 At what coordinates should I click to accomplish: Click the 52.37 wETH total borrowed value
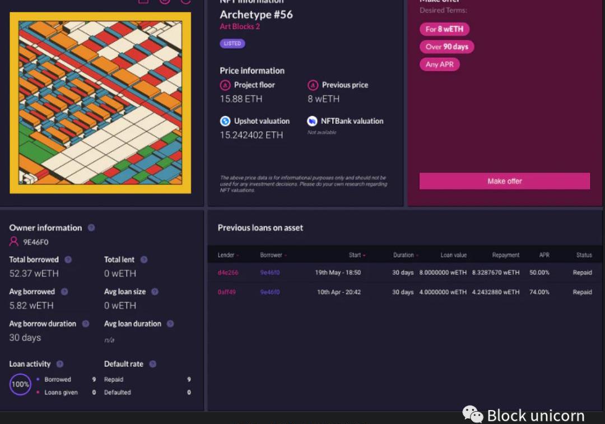(x=34, y=273)
